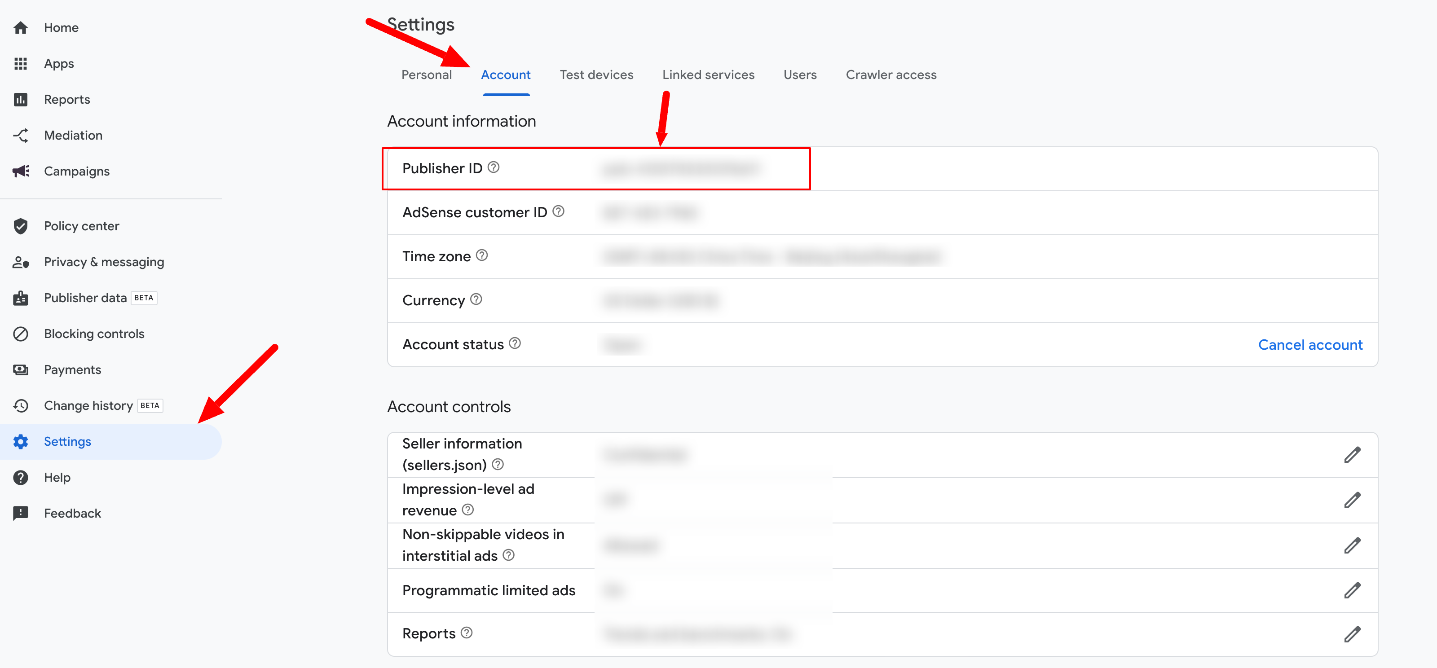Click help icon beside Time zone
Image resolution: width=1437 pixels, height=668 pixels.
[x=482, y=255]
